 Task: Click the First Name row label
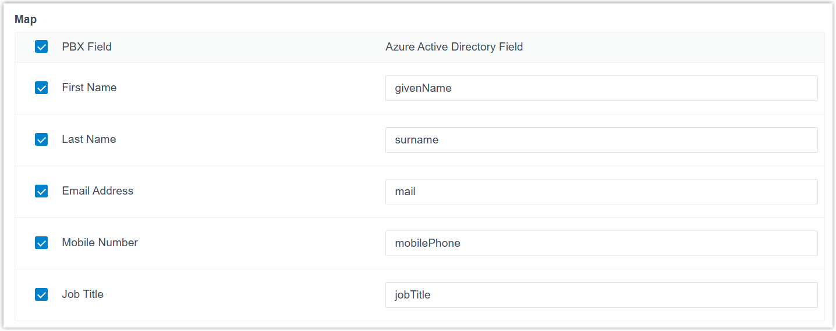point(89,88)
